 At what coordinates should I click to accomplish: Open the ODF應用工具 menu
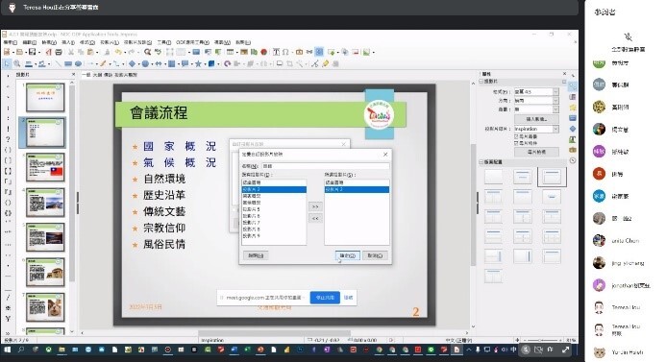tap(193, 42)
